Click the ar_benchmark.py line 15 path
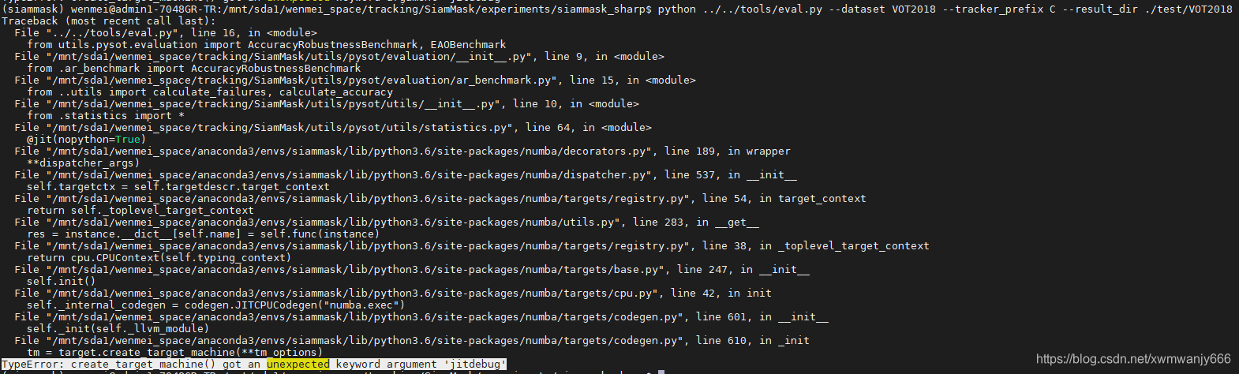The height and width of the screenshot is (374, 1239). (355, 80)
